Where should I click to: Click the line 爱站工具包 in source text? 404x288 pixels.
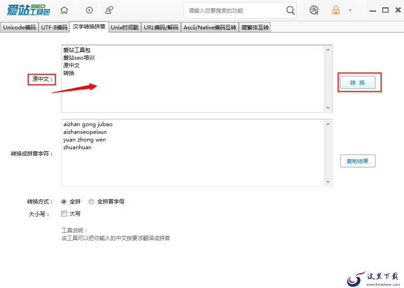pyautogui.click(x=77, y=50)
